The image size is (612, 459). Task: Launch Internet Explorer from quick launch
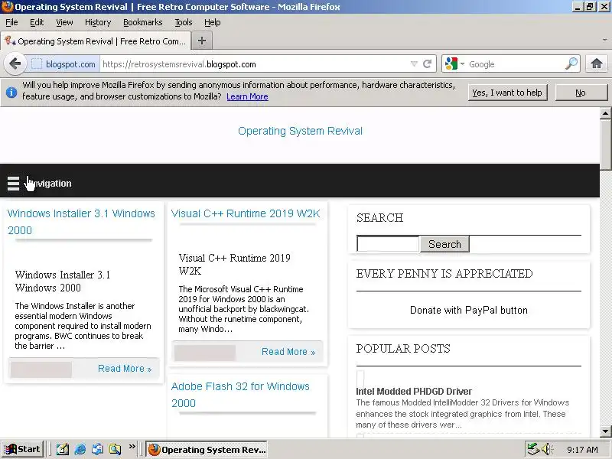coord(80,449)
